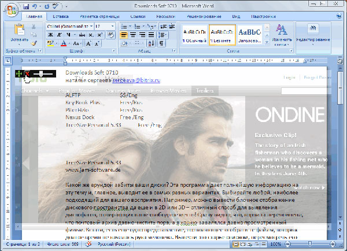This screenshot has height=251, width=347.
Task: Increase paragraph indent
Action: point(172,27)
